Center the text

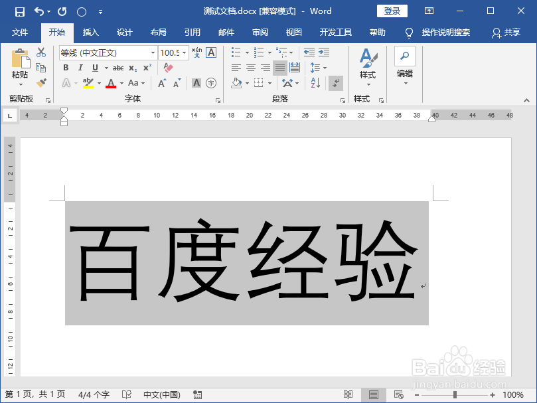pyautogui.click(x=251, y=68)
